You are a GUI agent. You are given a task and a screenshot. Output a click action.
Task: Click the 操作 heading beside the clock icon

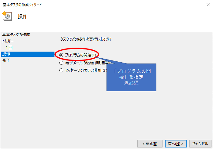click(x=23, y=16)
